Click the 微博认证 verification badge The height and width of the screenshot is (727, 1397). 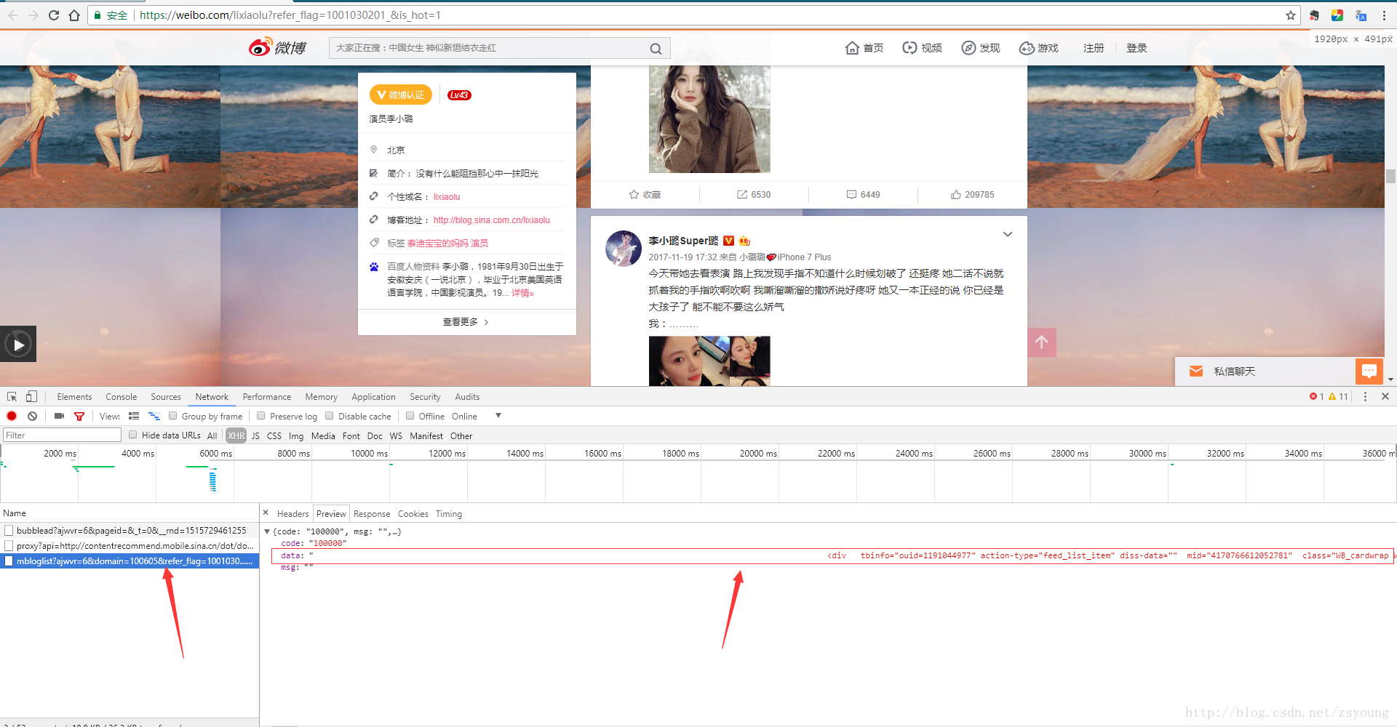click(x=401, y=95)
